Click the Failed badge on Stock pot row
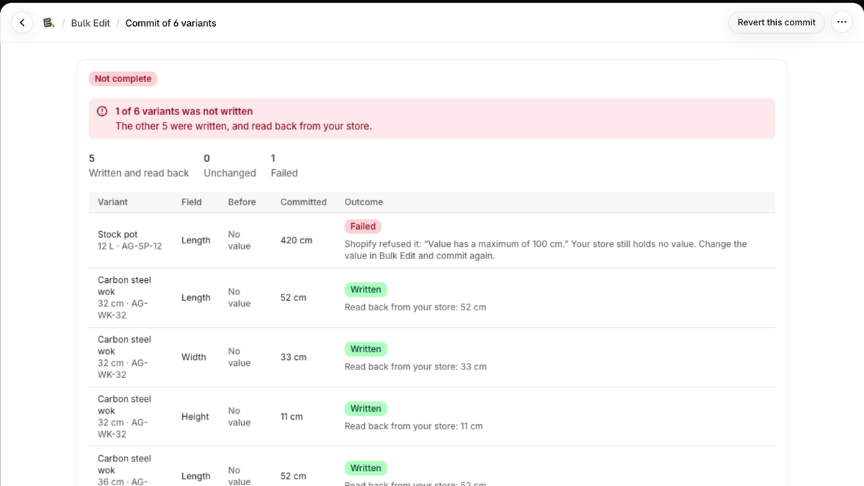This screenshot has height=486, width=864. 363,226
